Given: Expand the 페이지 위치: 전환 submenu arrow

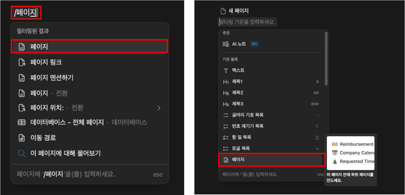Looking at the screenshot, I should (x=159, y=108).
